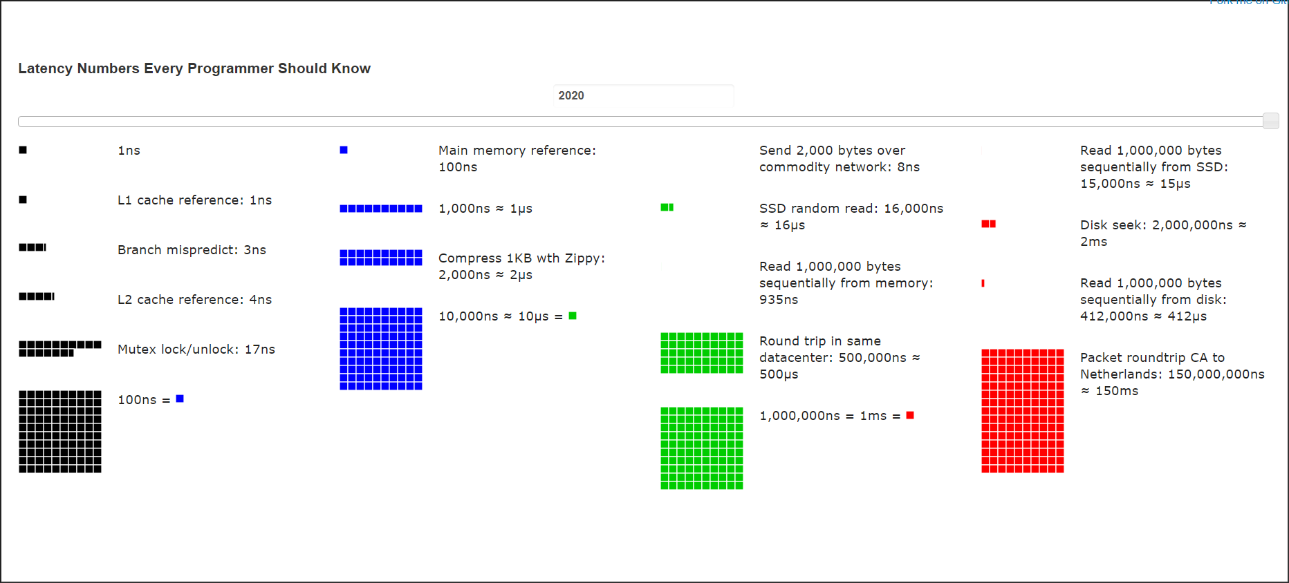This screenshot has width=1289, height=583.
Task: Click 'L2 cache reference: 4ns' text
Action: click(x=195, y=300)
